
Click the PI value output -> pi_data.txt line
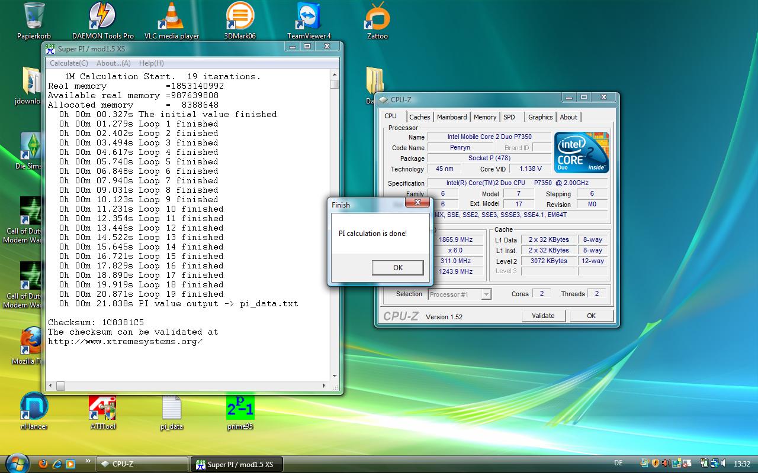(x=179, y=303)
